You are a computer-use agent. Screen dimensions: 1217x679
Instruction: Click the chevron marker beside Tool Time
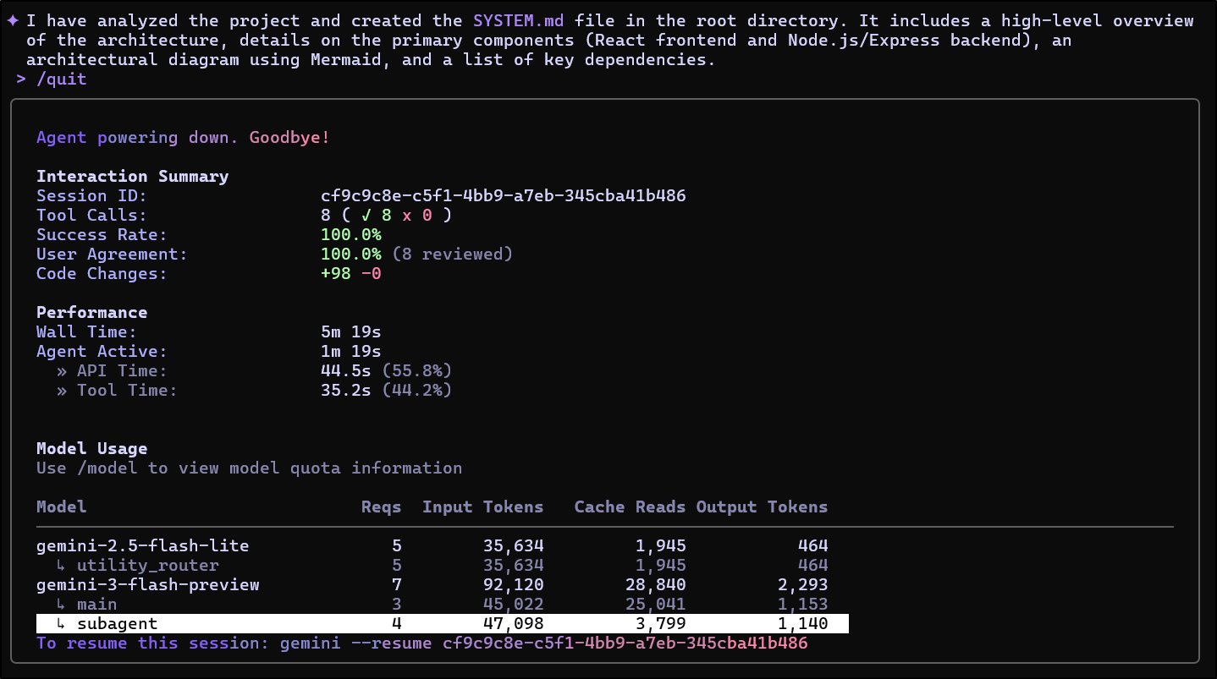pos(62,391)
